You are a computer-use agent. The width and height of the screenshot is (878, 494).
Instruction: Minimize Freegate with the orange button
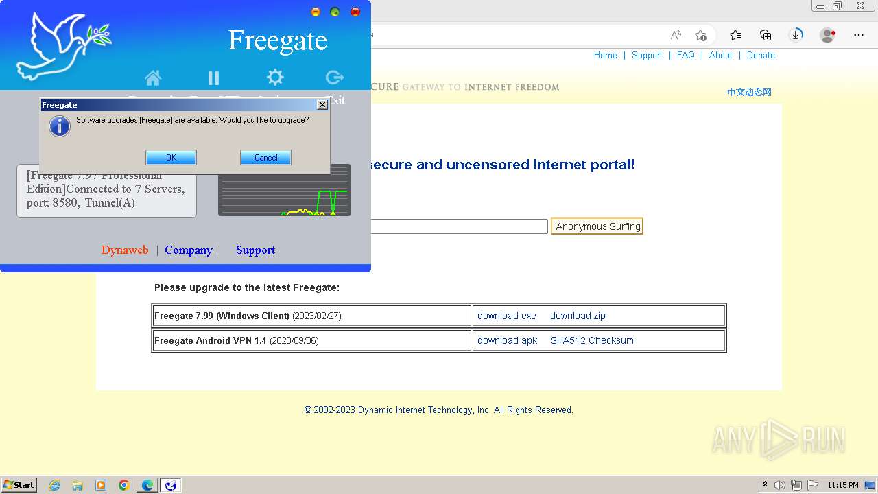click(x=316, y=12)
